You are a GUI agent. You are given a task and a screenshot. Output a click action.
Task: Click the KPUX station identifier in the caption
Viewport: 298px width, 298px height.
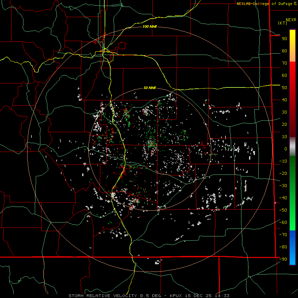coord(176,296)
